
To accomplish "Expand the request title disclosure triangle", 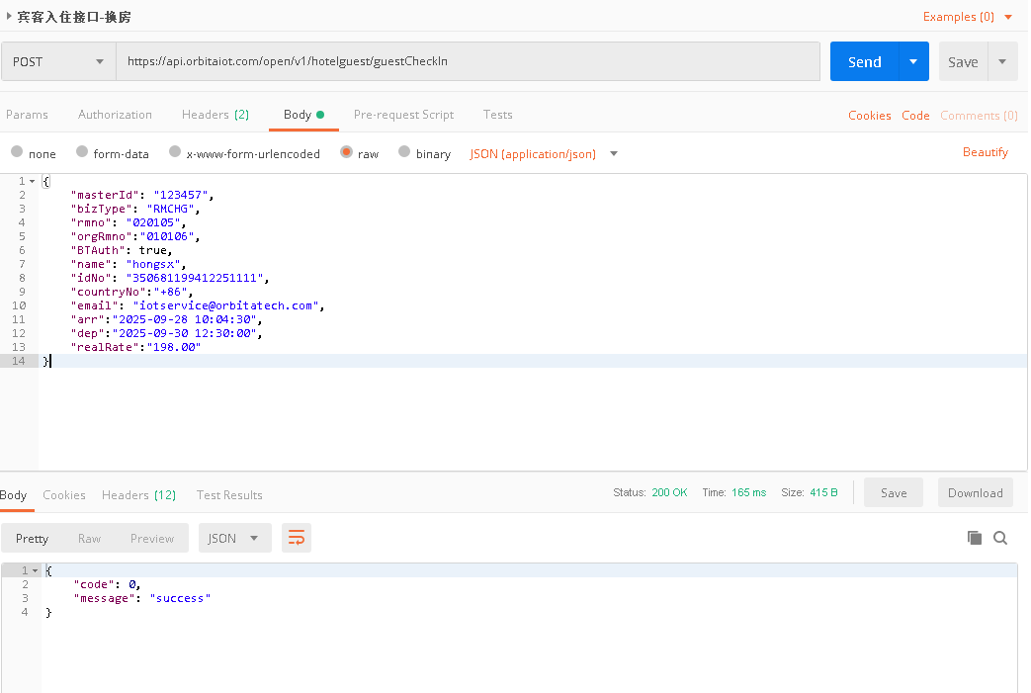I will pyautogui.click(x=9, y=16).
